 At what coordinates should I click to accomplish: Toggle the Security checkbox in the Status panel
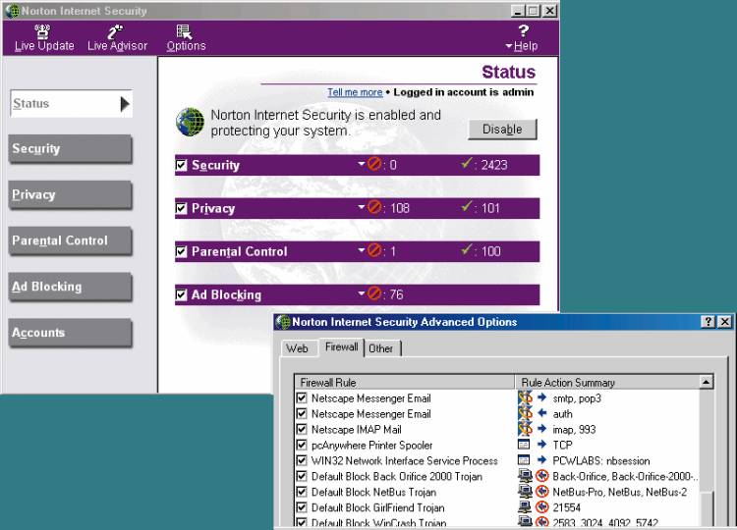click(x=181, y=165)
